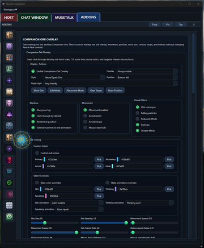204x248 pixels.
Task: Enable Avoid center option
Action: click(85, 116)
